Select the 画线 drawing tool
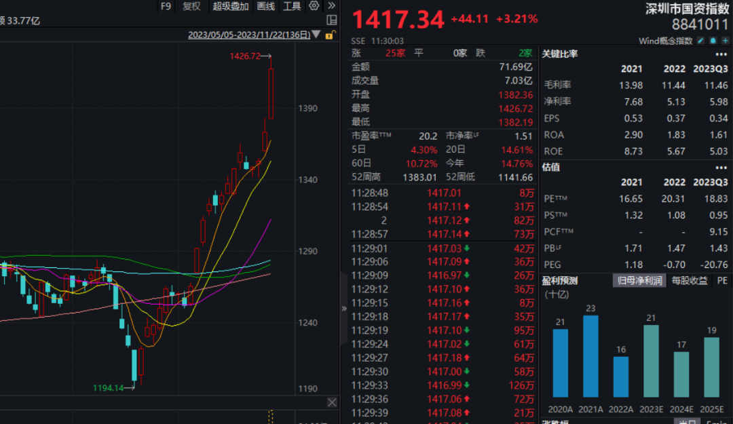 click(x=265, y=6)
